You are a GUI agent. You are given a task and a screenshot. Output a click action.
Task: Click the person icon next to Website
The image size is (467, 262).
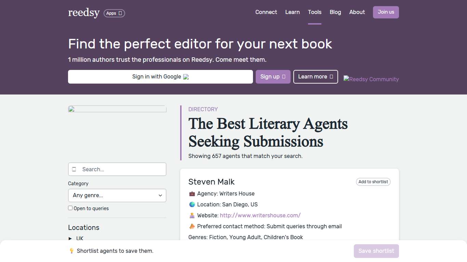[192, 215]
